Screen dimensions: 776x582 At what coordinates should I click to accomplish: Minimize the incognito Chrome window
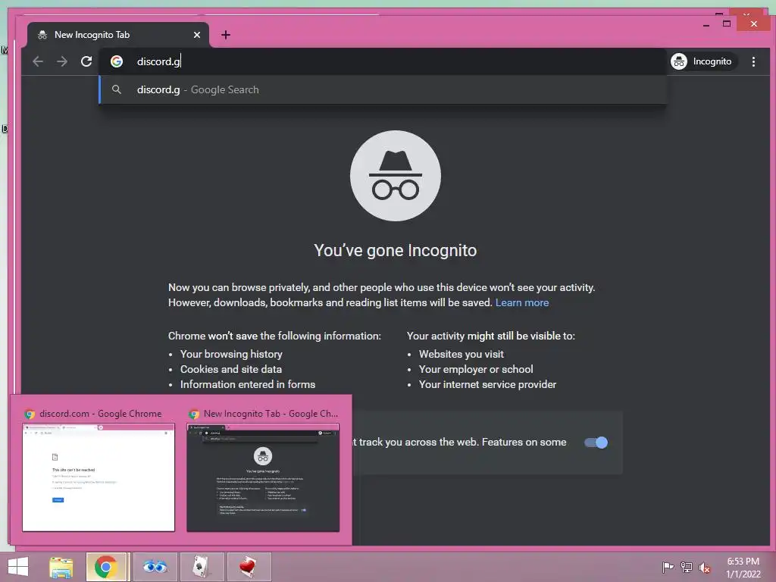coord(706,23)
